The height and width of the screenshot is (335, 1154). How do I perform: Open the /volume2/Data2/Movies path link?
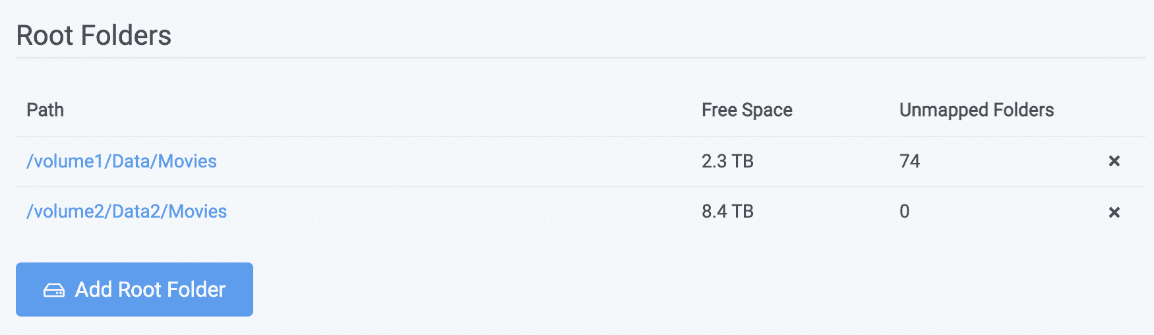click(x=127, y=211)
